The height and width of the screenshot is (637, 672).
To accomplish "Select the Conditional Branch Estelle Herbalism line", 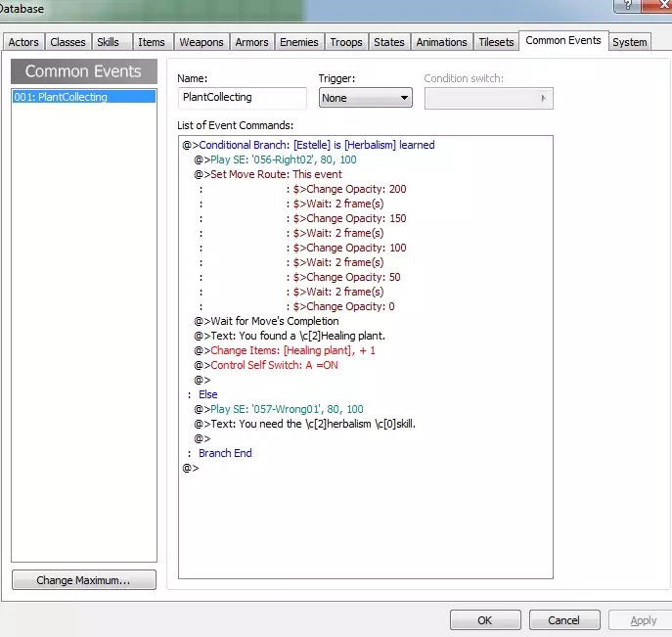I will pos(308,145).
